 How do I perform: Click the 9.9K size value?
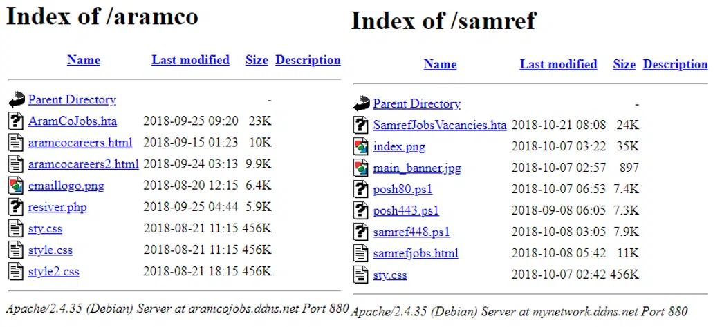pyautogui.click(x=257, y=164)
